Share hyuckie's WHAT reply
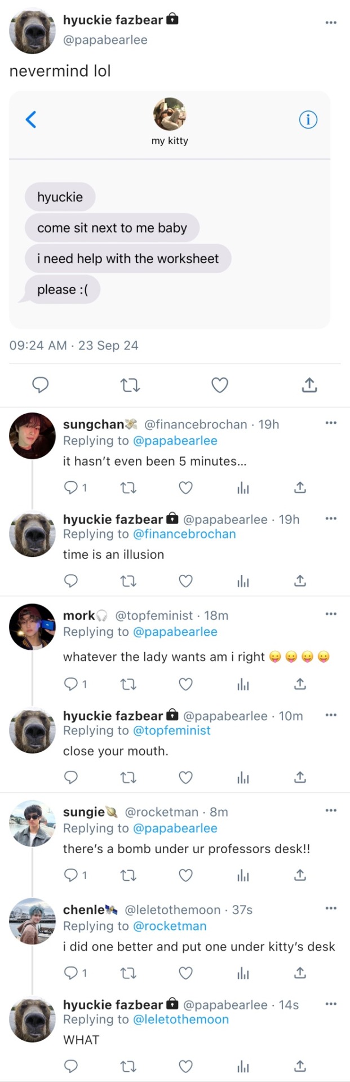This screenshot has width=350, height=1082. (x=300, y=1066)
